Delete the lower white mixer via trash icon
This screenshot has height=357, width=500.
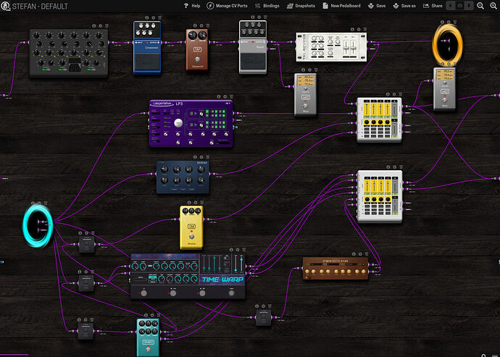401,167
